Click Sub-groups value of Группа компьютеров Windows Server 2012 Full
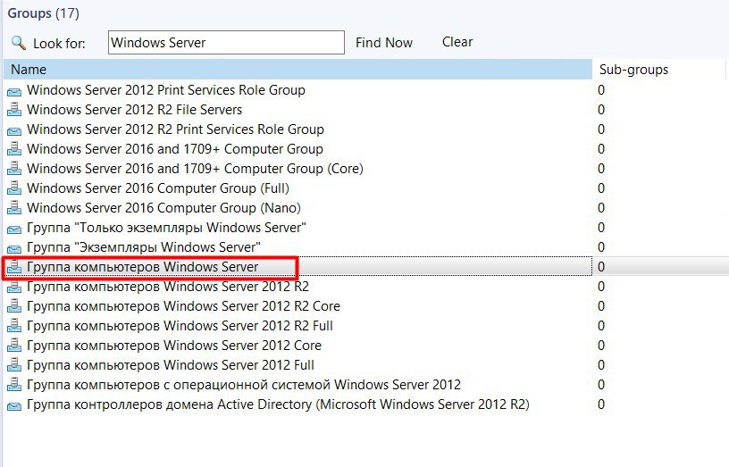Image resolution: width=729 pixels, height=467 pixels. pyautogui.click(x=601, y=365)
